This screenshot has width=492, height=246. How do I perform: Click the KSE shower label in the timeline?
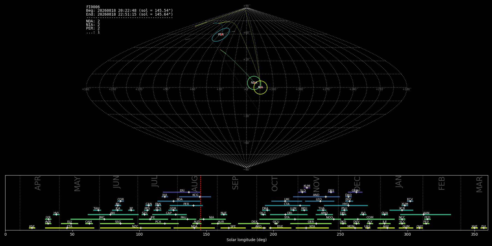click(32, 227)
